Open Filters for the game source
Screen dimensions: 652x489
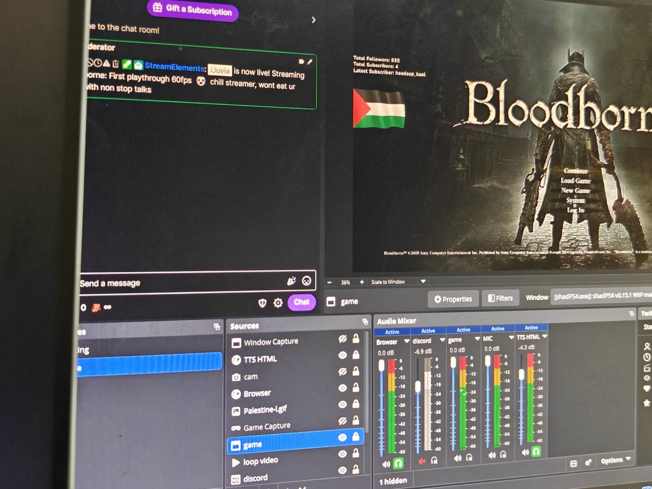coord(500,298)
